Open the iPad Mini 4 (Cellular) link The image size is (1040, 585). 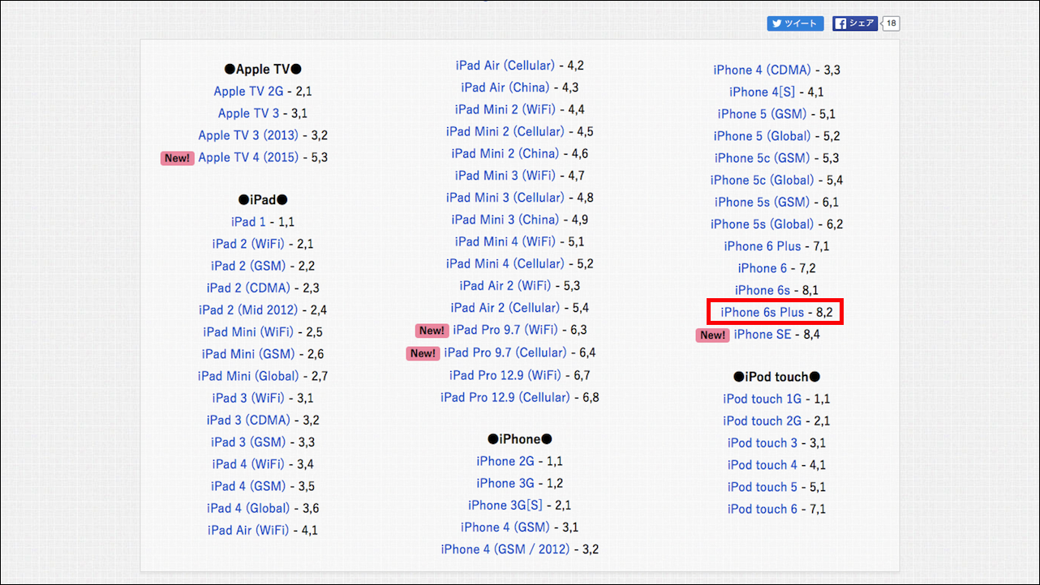(x=505, y=263)
